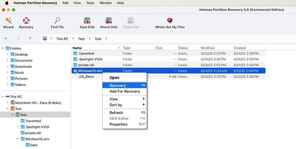Select Videos folder in sidebar

18,85
